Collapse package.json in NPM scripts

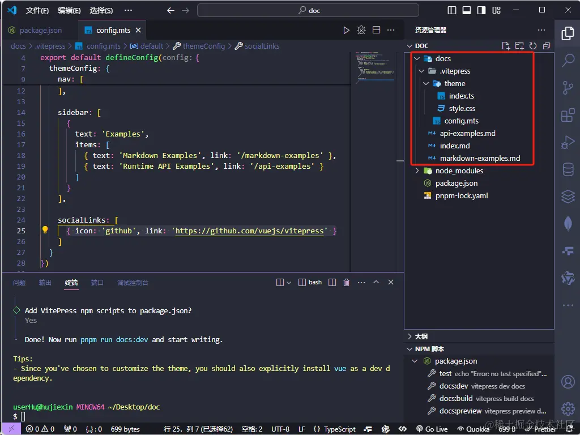415,361
